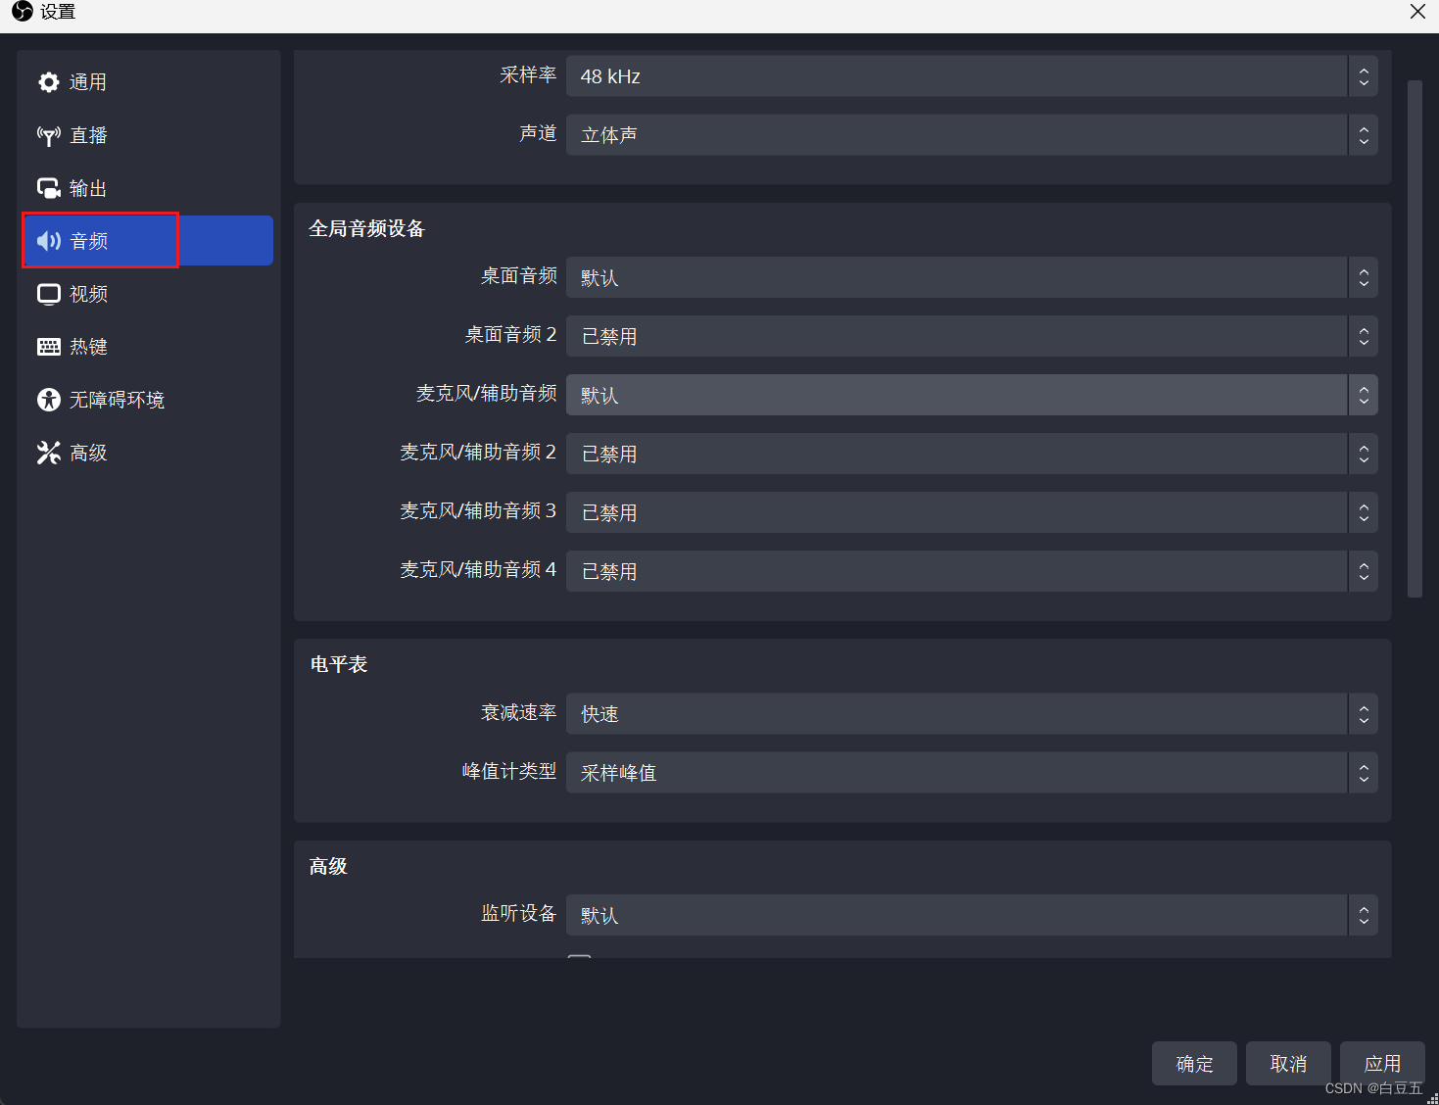Click the General gear icon in sidebar
This screenshot has width=1439, height=1105.
click(x=48, y=82)
